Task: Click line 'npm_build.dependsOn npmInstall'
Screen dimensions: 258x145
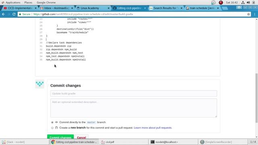Action: (x=66, y=60)
